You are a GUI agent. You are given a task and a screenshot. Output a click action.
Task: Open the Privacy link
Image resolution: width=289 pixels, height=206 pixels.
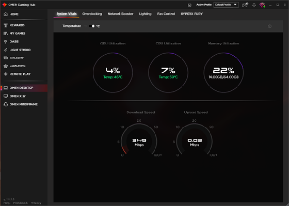pyautogui.click(x=36, y=203)
